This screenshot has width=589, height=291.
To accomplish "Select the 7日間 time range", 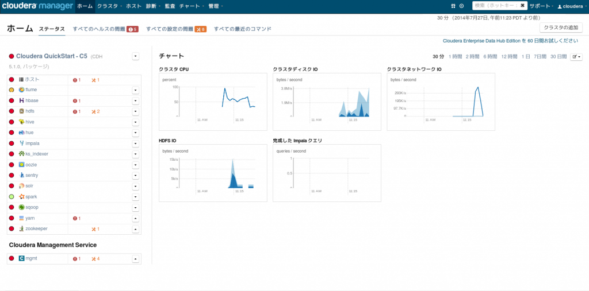I will click(540, 57).
